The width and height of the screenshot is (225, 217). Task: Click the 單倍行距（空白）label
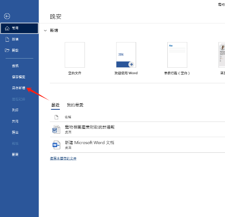[x=177, y=73]
